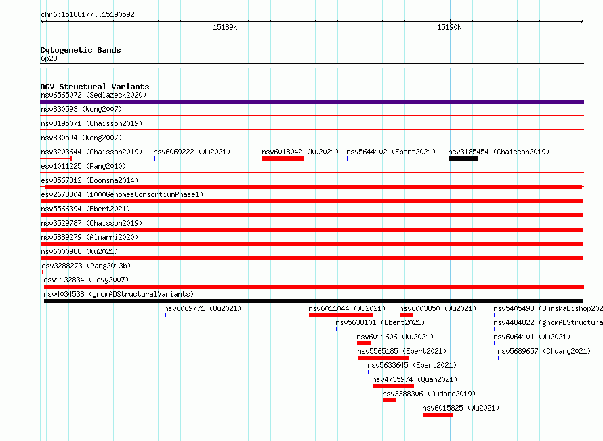Click the black nsv4034538 gnomAD bar
The width and height of the screenshot is (603, 441).
(x=314, y=301)
